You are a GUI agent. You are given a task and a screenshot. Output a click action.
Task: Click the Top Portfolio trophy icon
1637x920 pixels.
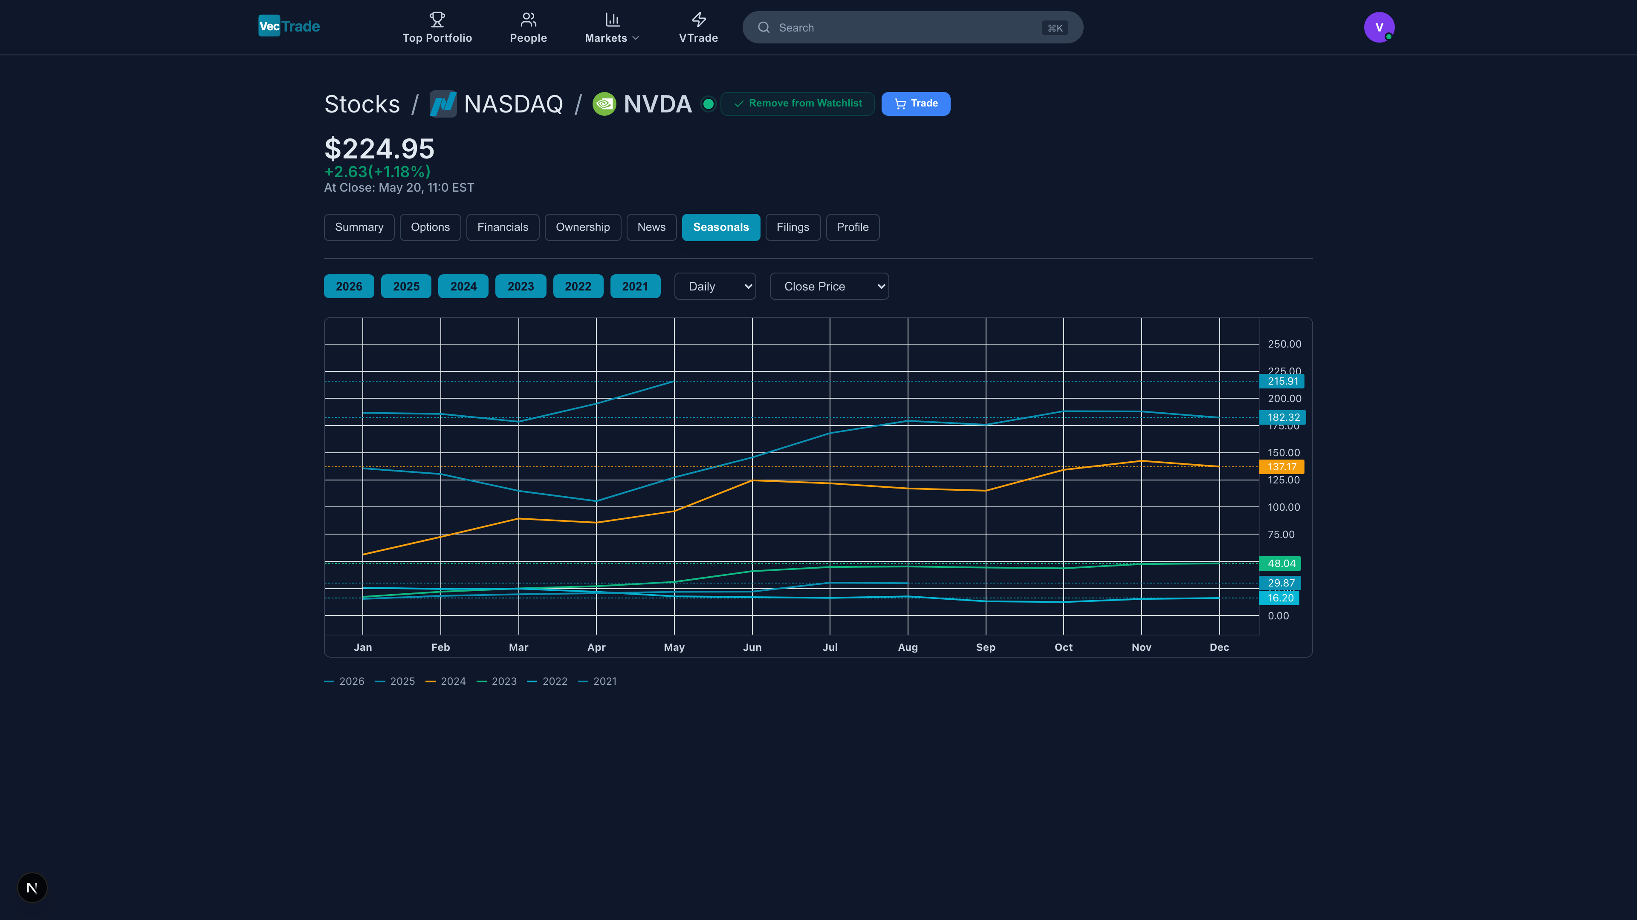437,20
